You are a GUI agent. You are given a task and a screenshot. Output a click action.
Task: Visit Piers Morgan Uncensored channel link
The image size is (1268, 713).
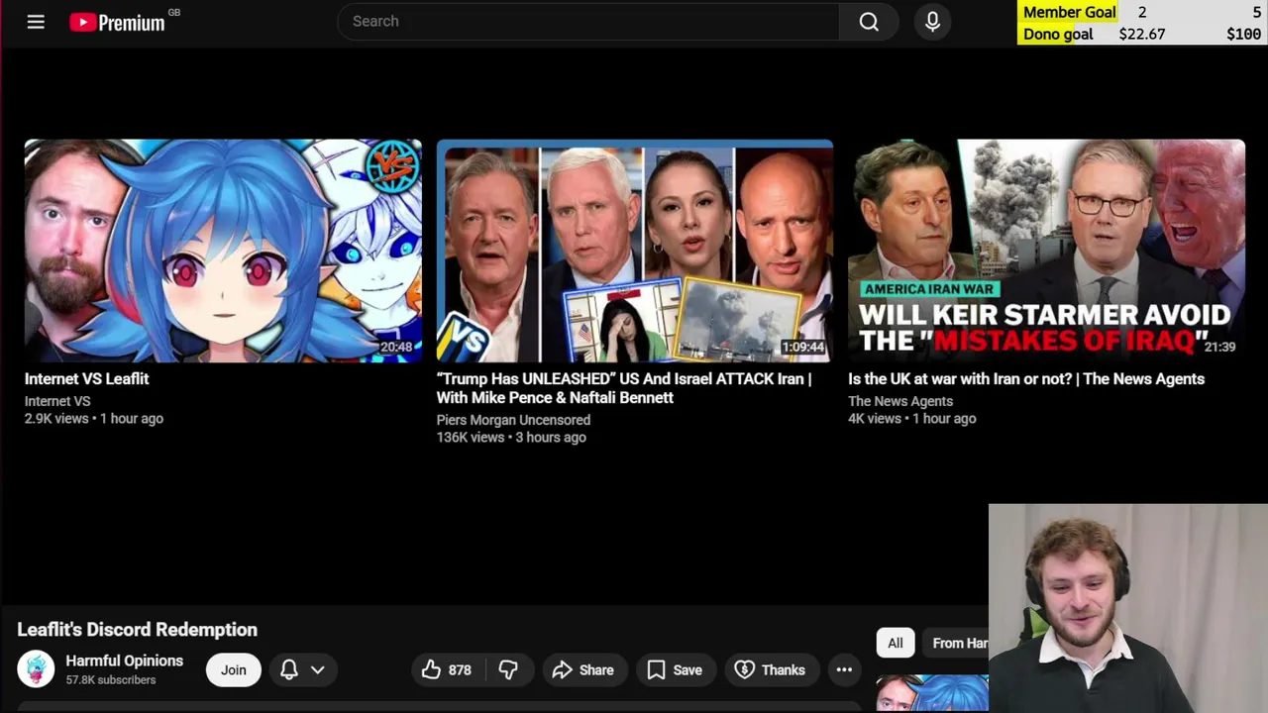pos(513,420)
